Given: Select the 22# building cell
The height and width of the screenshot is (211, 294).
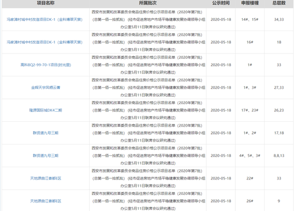Looking at the screenshot, I should pyautogui.click(x=250, y=178).
